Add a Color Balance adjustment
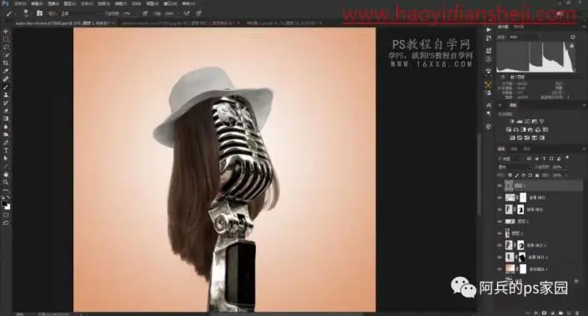 click(516, 129)
